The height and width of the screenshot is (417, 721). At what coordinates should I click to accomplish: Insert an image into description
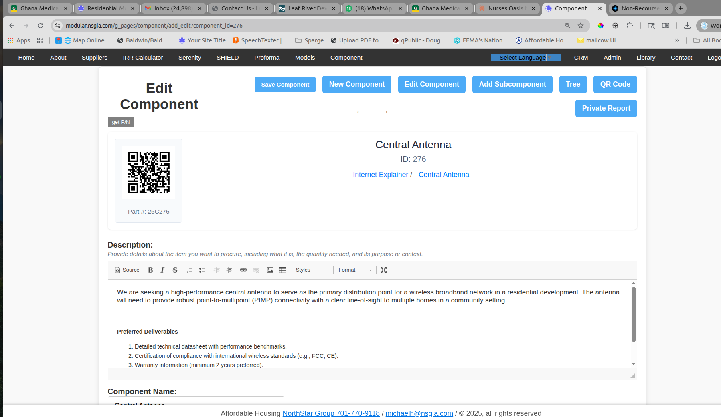pos(270,270)
